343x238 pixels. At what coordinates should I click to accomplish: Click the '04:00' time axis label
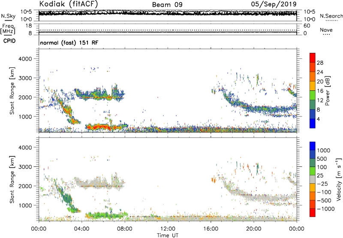pyautogui.click(x=82, y=229)
